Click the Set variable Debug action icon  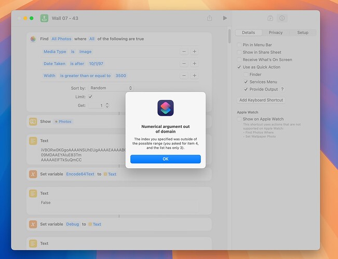33,224
